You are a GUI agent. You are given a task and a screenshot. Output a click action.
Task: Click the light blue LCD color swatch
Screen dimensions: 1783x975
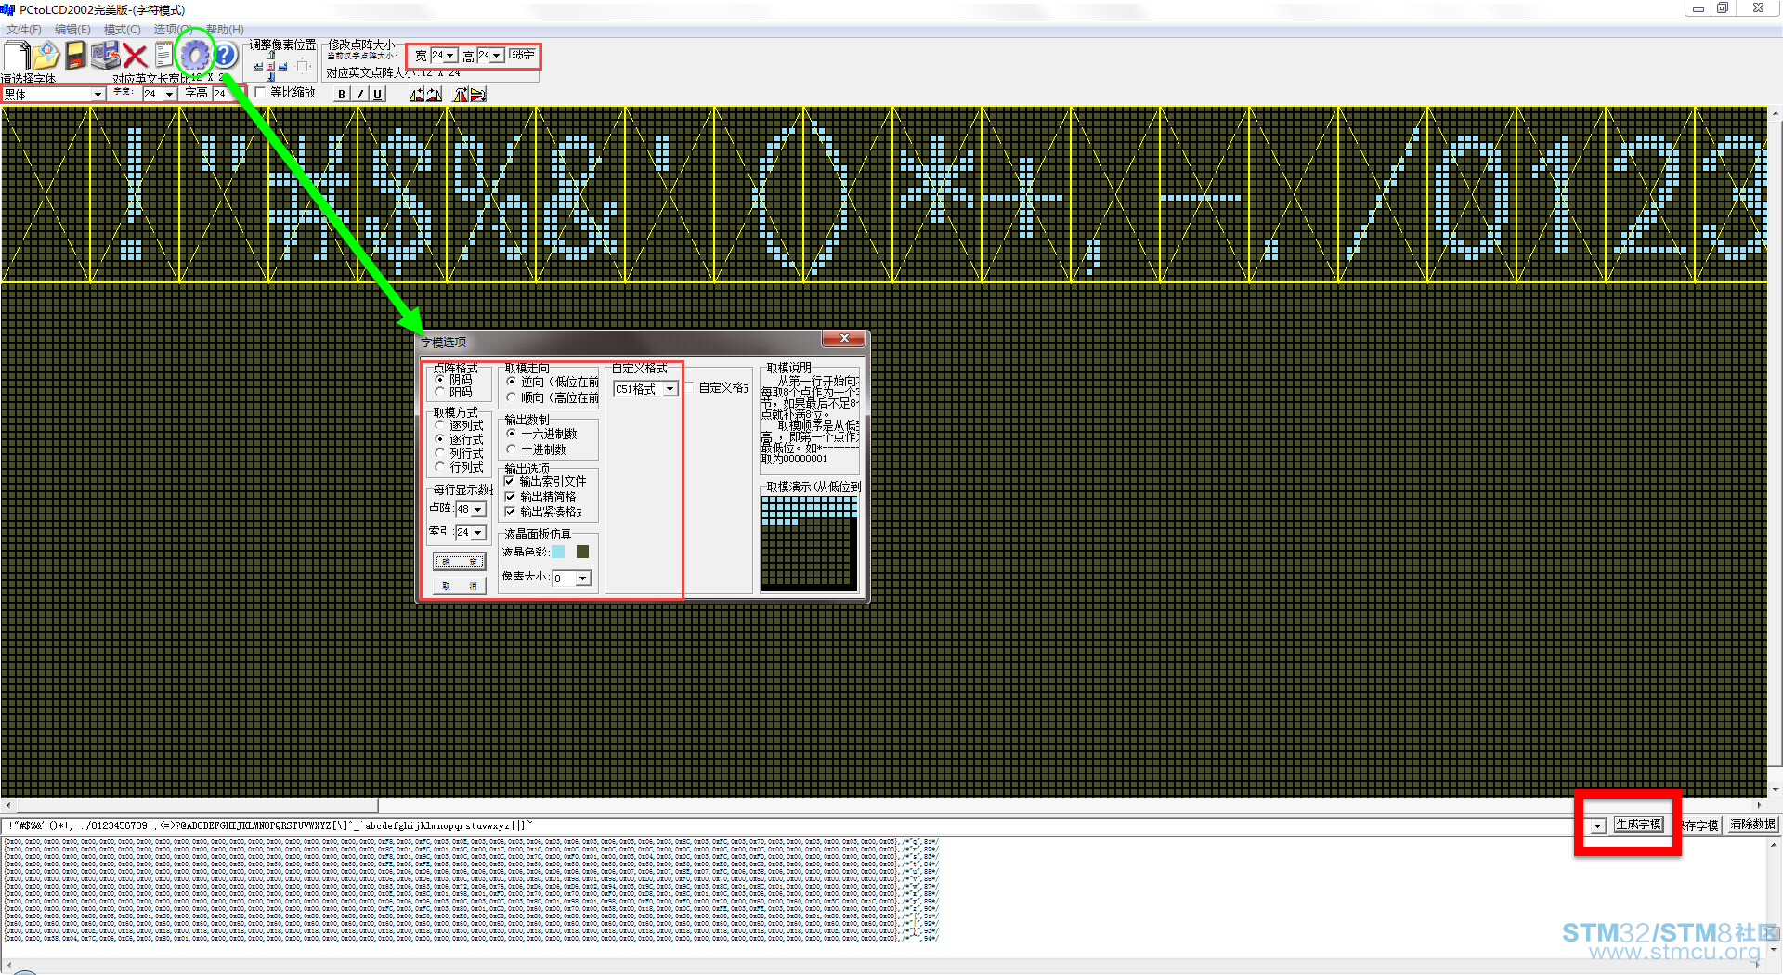pyautogui.click(x=558, y=552)
